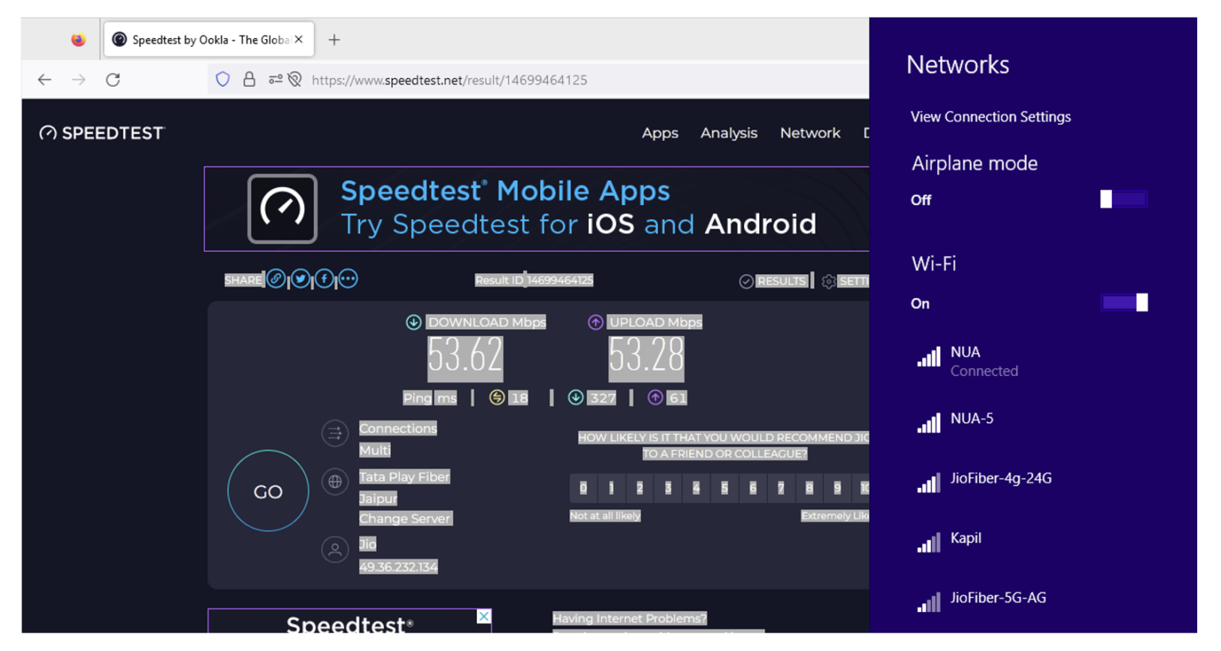Share result via Facebook icon
1221x651 pixels.
[324, 279]
